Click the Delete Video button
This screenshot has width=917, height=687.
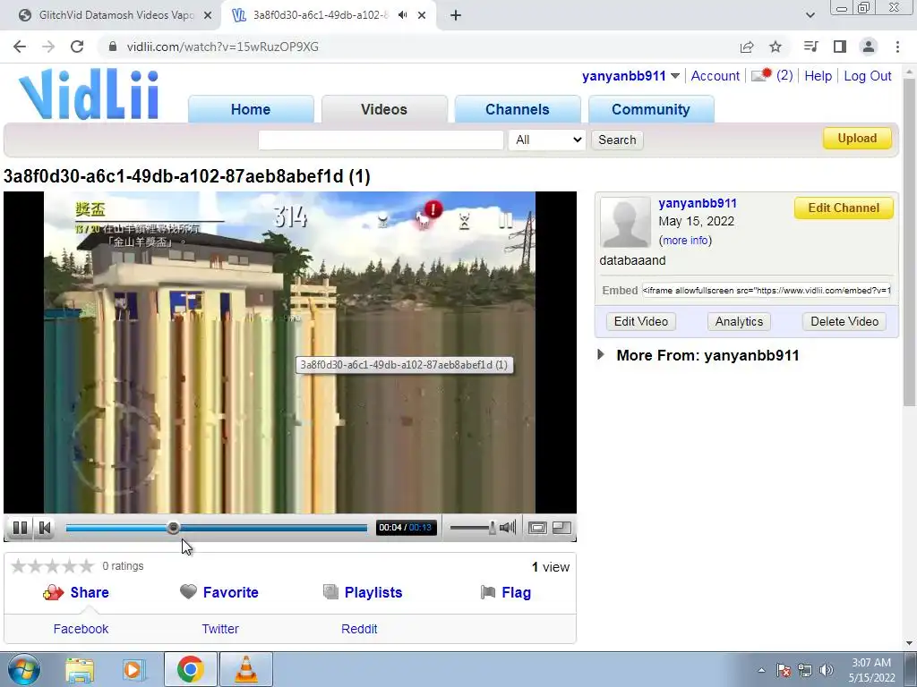(844, 321)
